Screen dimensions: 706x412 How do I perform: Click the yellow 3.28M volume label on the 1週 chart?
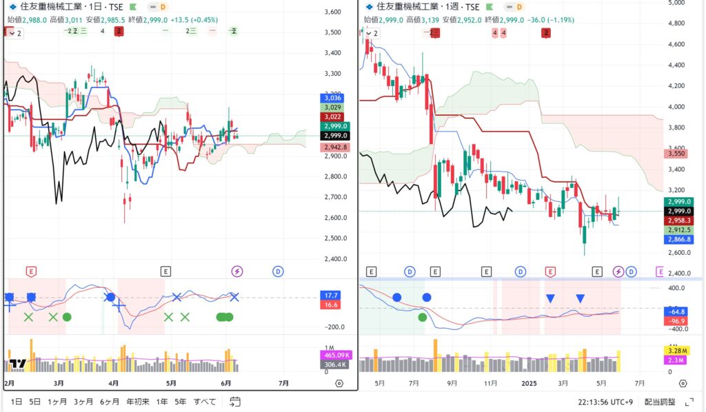[677, 351]
